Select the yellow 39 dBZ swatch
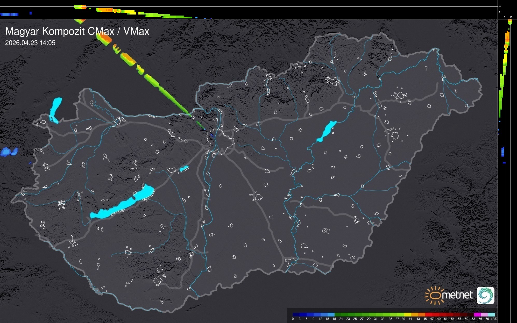The height and width of the screenshot is (323, 517). pyautogui.click(x=407, y=314)
